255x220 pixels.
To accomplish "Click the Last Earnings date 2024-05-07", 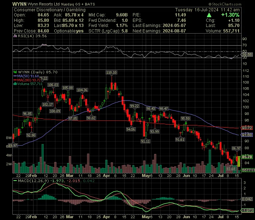I will pyautogui.click(x=174, y=26).
